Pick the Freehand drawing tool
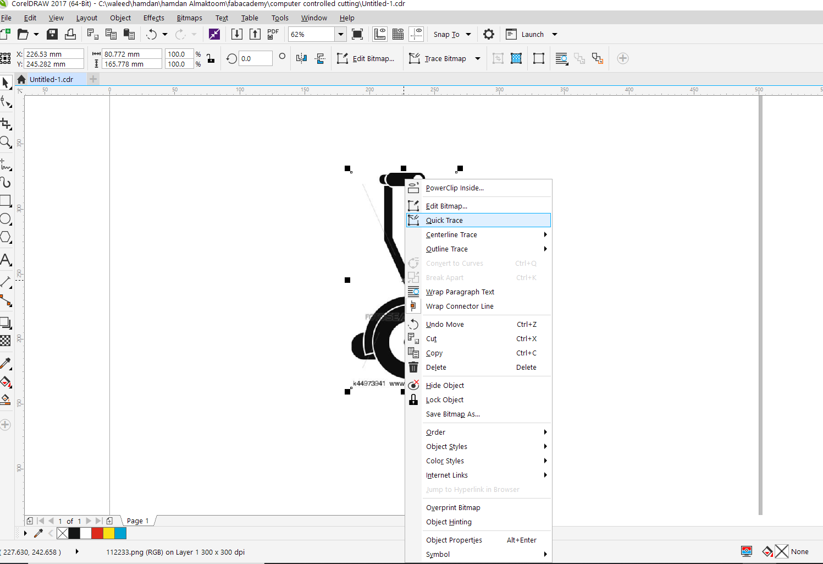Screen dimensions: 823x564 point(5,164)
